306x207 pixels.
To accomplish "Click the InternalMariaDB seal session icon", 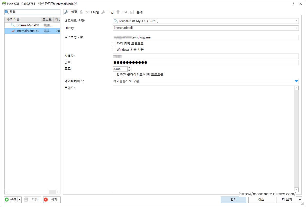I will pos(13,31).
